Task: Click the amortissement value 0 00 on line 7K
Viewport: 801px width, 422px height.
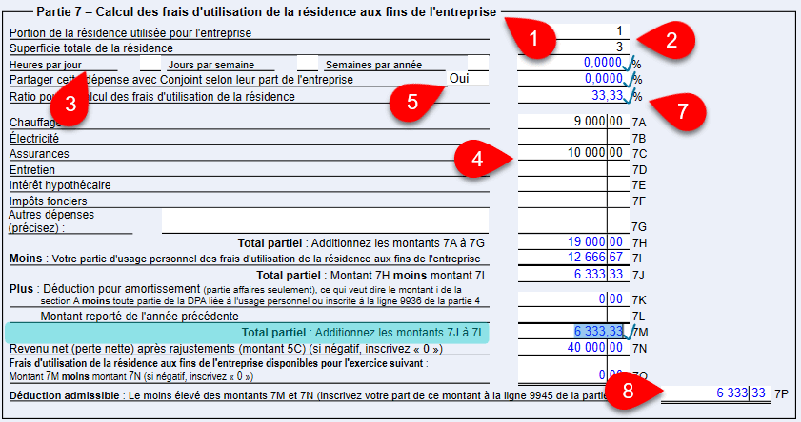Action: coord(573,299)
